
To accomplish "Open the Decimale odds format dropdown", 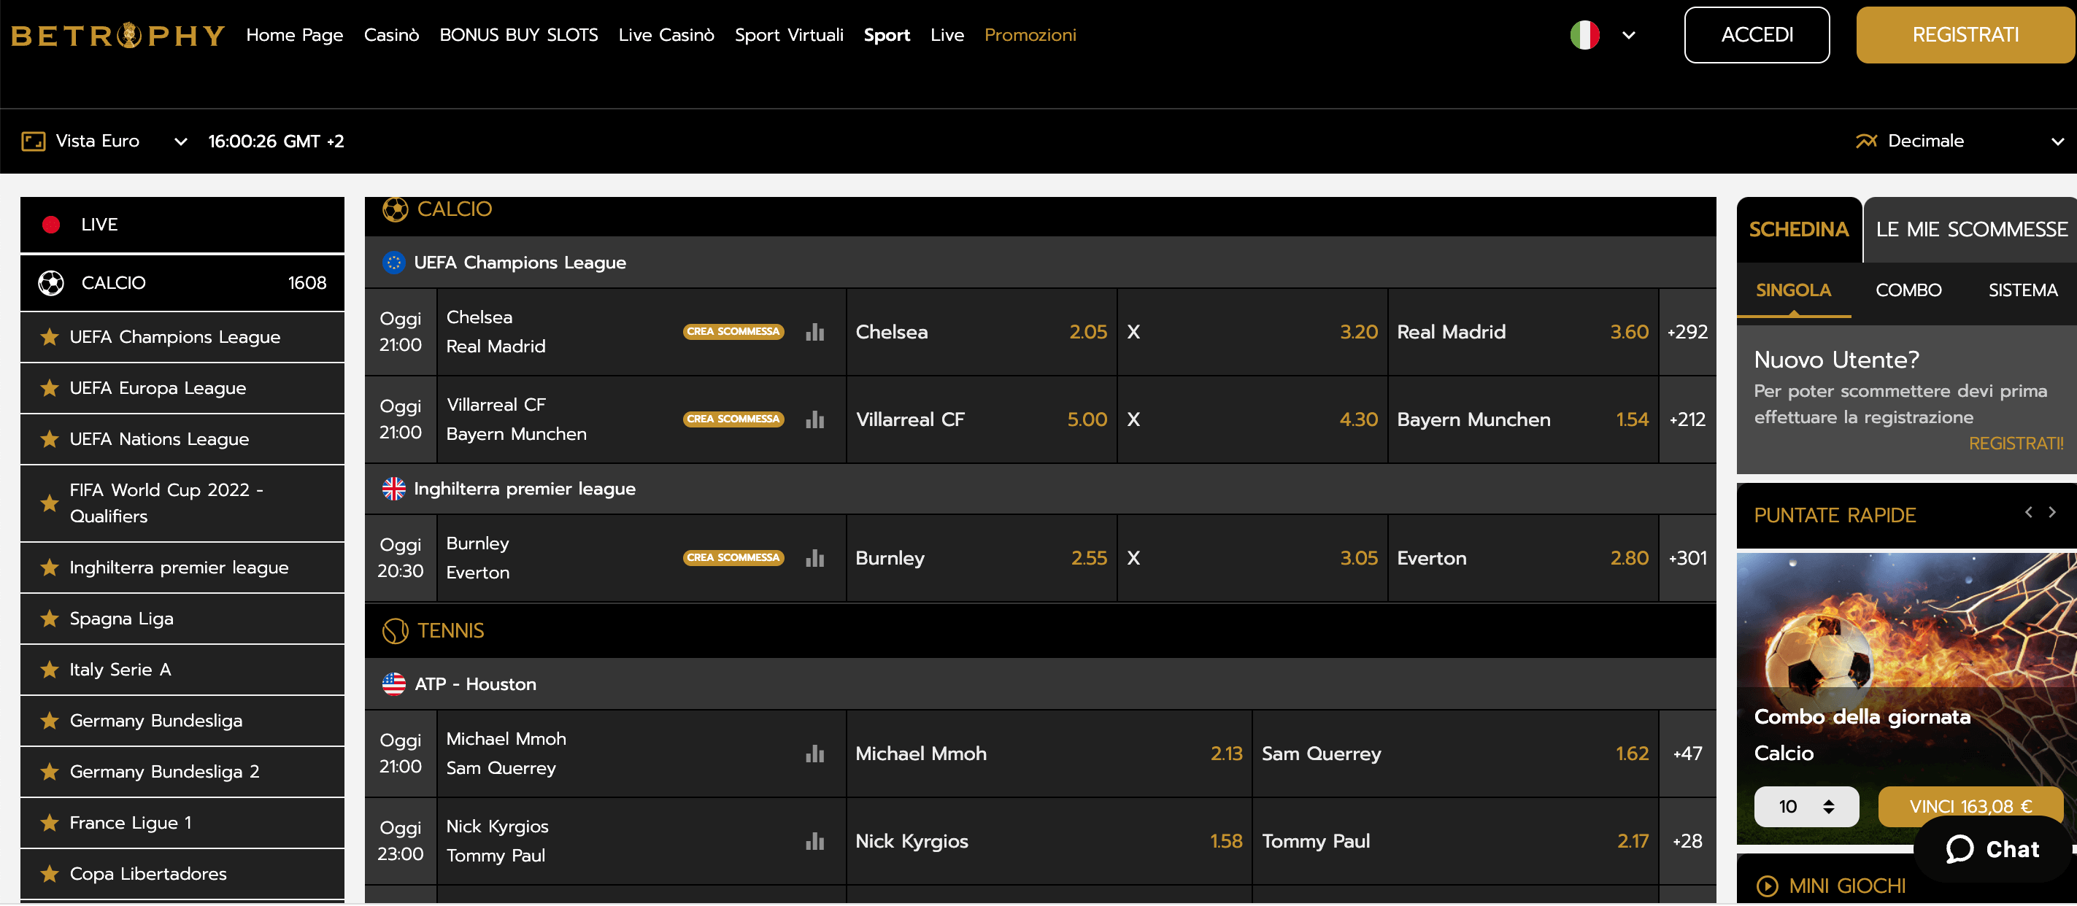I will 1960,141.
